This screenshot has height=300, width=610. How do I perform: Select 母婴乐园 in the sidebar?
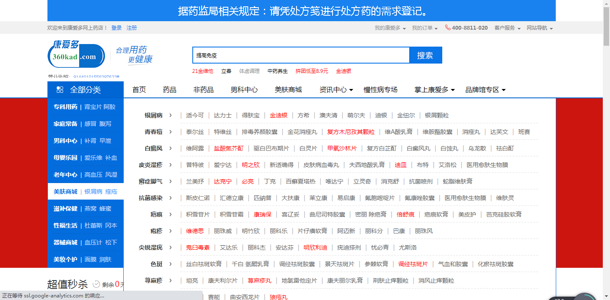[65, 158]
